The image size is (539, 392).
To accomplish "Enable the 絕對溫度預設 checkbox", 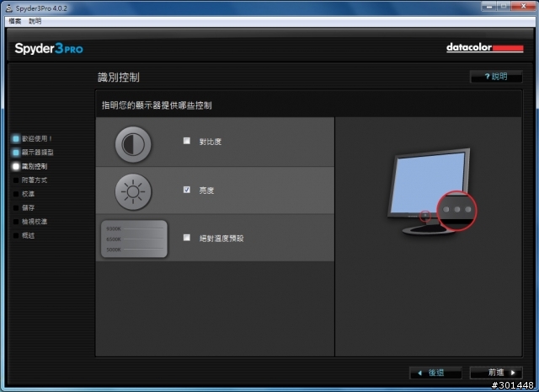I will click(187, 238).
